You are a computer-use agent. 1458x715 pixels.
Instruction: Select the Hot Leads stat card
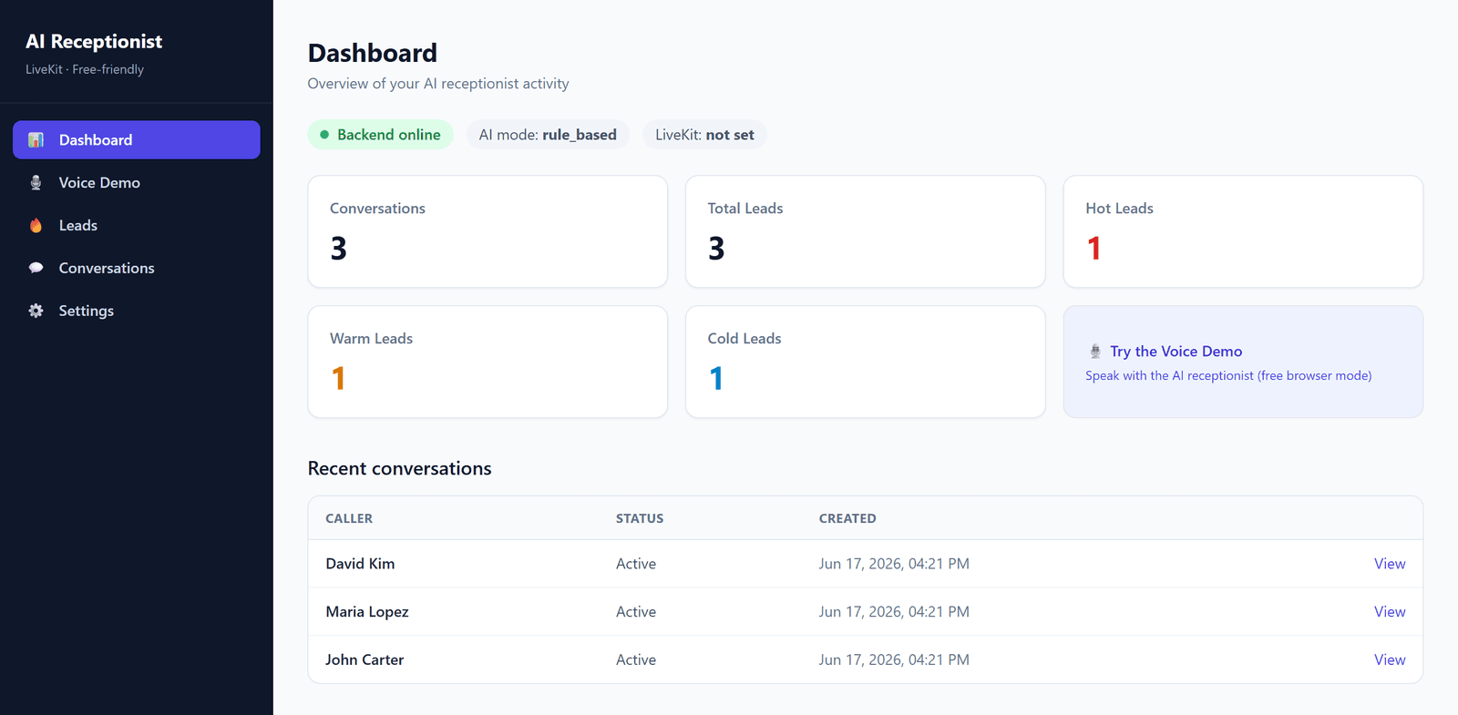point(1243,231)
